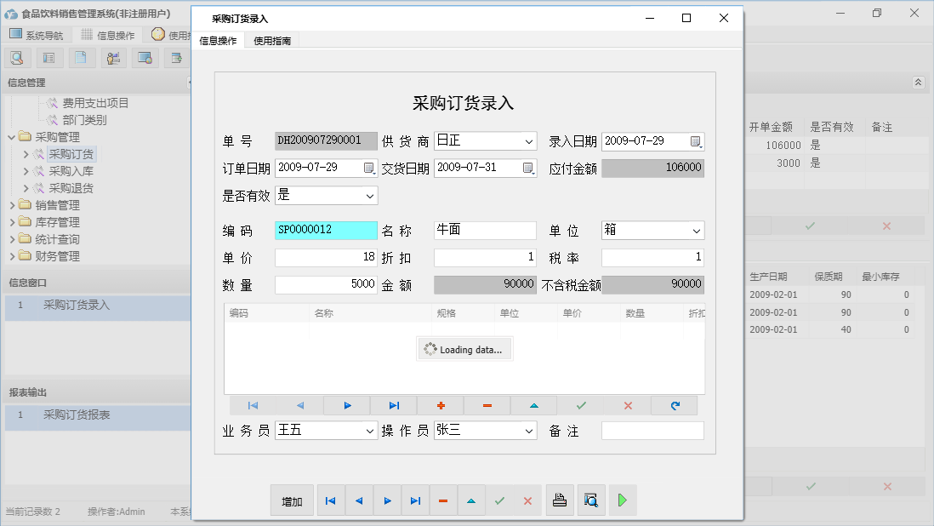Cancel the edit with the red X icon
934x526 pixels.
pos(628,405)
